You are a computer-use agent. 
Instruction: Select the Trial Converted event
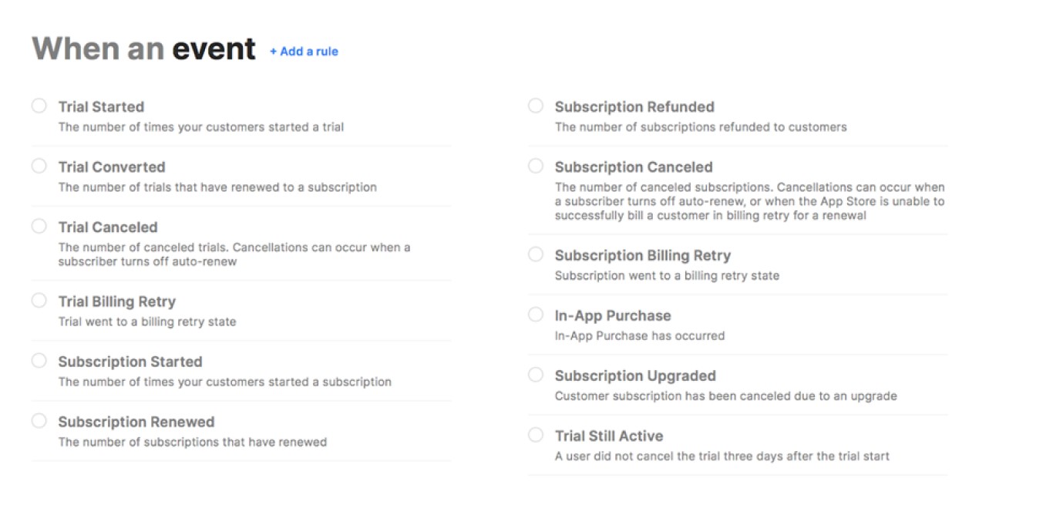coord(39,165)
